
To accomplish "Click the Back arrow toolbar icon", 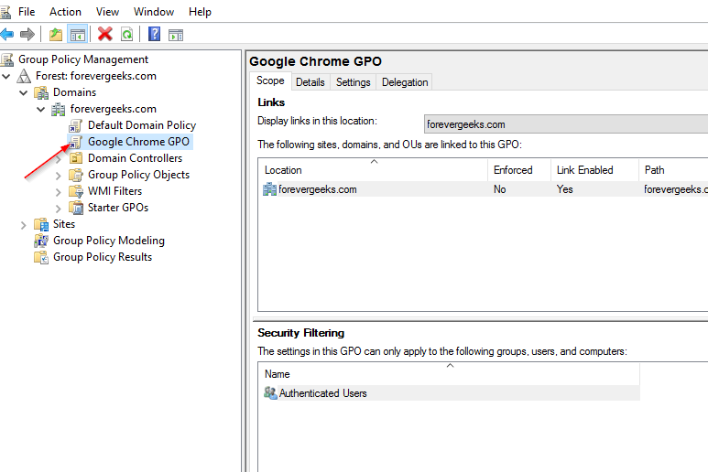I will coord(6,34).
